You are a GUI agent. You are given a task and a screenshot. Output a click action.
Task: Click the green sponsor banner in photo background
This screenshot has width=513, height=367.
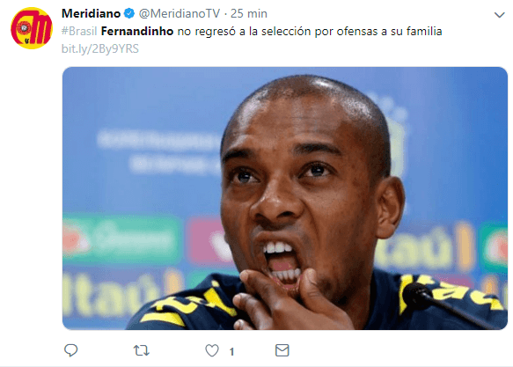click(x=121, y=239)
